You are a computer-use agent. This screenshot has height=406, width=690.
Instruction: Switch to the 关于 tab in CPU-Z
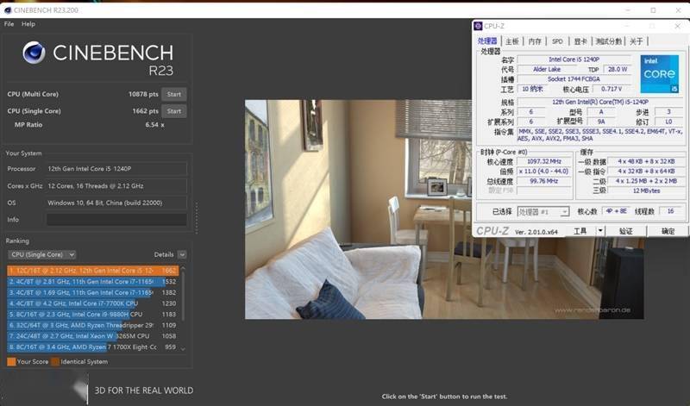coord(637,41)
